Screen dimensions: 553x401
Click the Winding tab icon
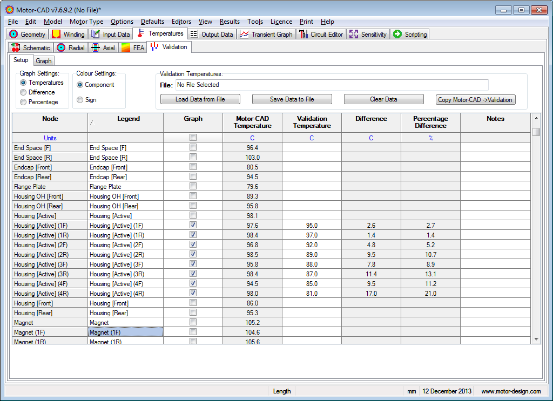(x=56, y=34)
